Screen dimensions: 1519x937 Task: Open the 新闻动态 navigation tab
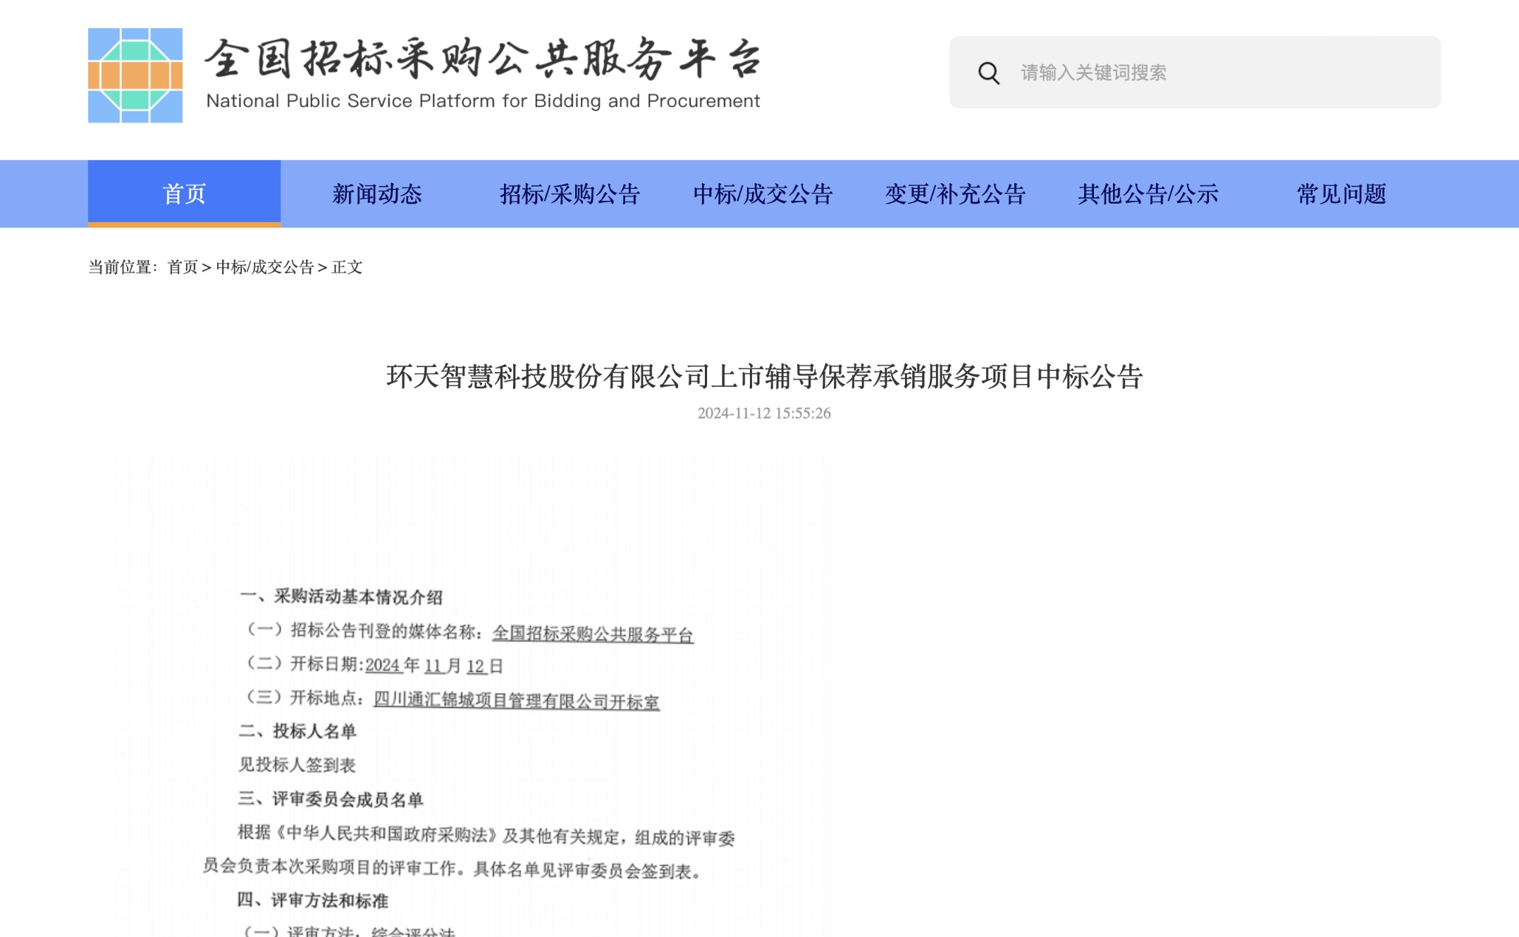coord(377,194)
